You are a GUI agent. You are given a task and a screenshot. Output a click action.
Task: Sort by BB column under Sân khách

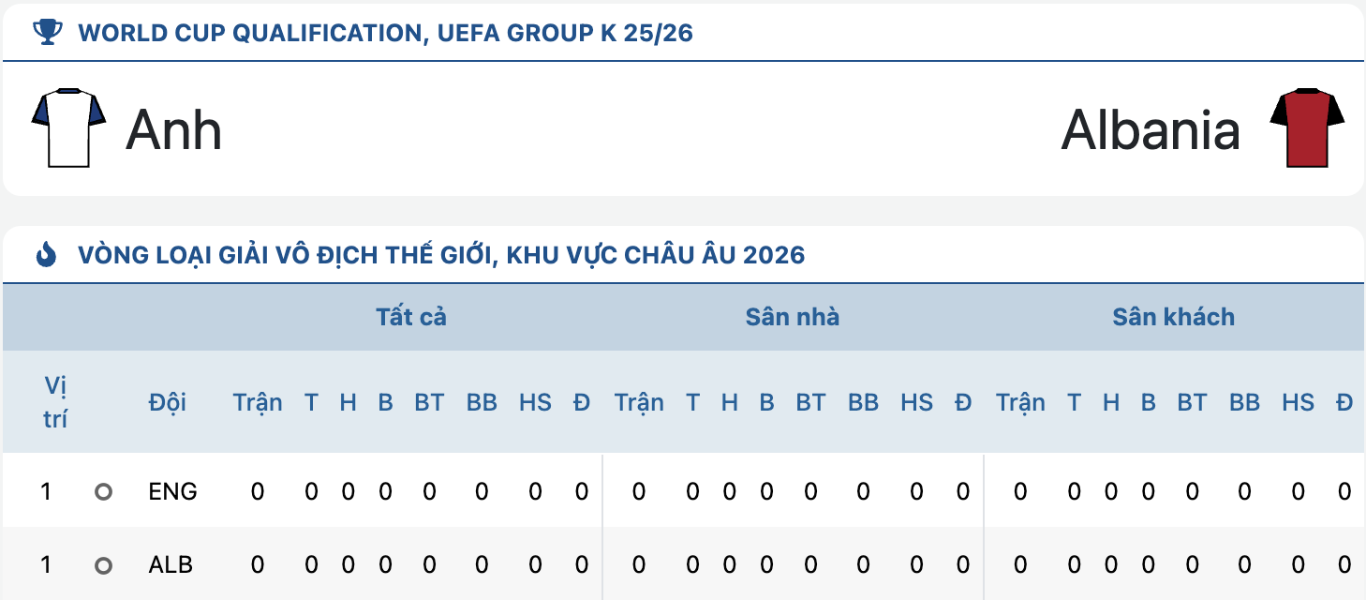tap(1244, 402)
